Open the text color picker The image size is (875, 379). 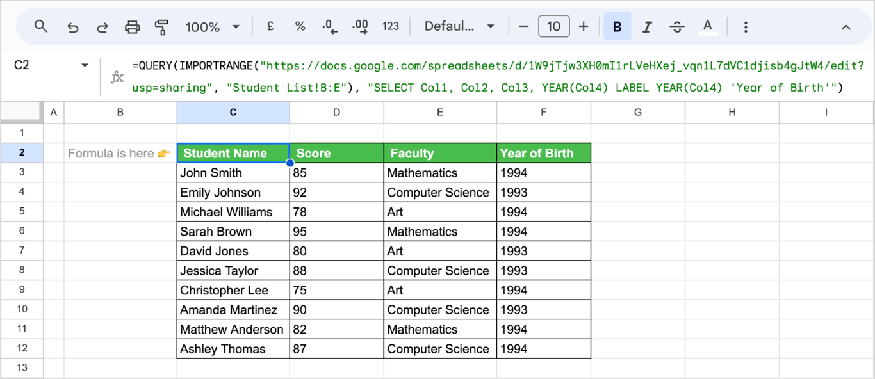pos(707,27)
